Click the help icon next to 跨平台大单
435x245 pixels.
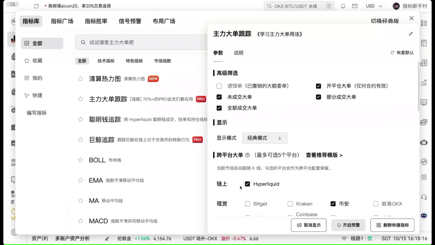point(247,155)
